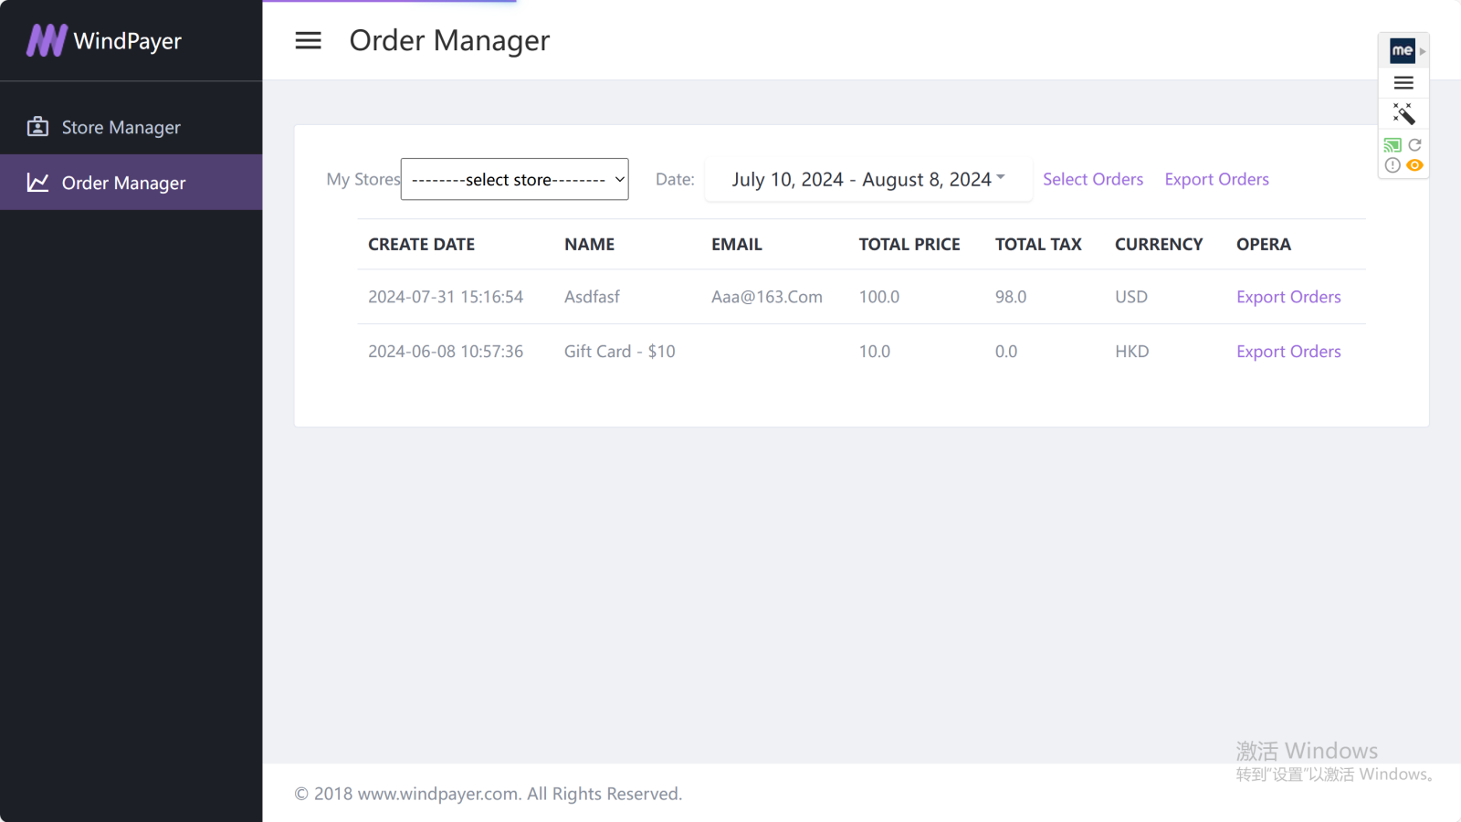Click the total tax value 0.0
This screenshot has height=822, width=1461.
click(x=1006, y=352)
